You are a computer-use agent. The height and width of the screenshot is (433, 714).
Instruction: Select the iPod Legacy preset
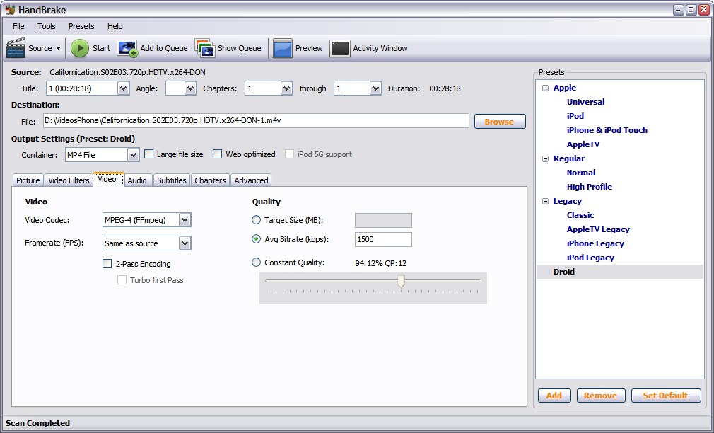(590, 257)
